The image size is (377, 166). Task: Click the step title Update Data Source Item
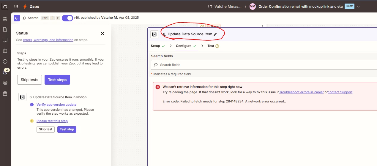click(x=190, y=34)
